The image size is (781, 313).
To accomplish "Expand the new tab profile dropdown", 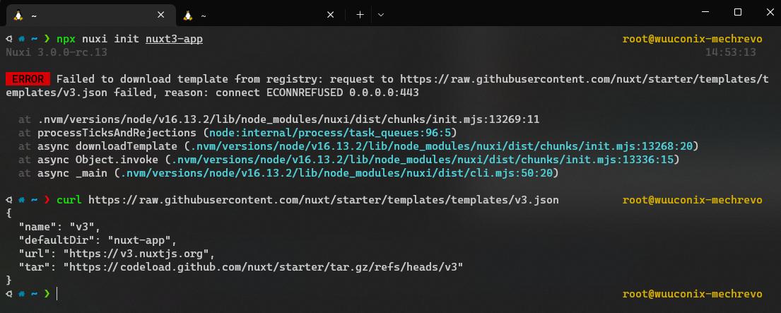I will tap(381, 15).
